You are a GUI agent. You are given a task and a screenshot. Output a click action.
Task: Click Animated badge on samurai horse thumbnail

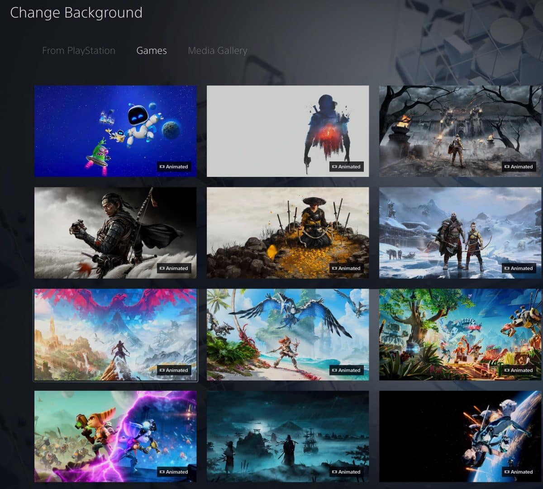(174, 268)
